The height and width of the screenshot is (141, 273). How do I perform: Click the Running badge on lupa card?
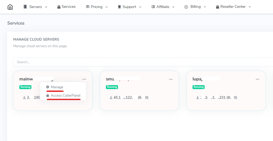[198, 87]
